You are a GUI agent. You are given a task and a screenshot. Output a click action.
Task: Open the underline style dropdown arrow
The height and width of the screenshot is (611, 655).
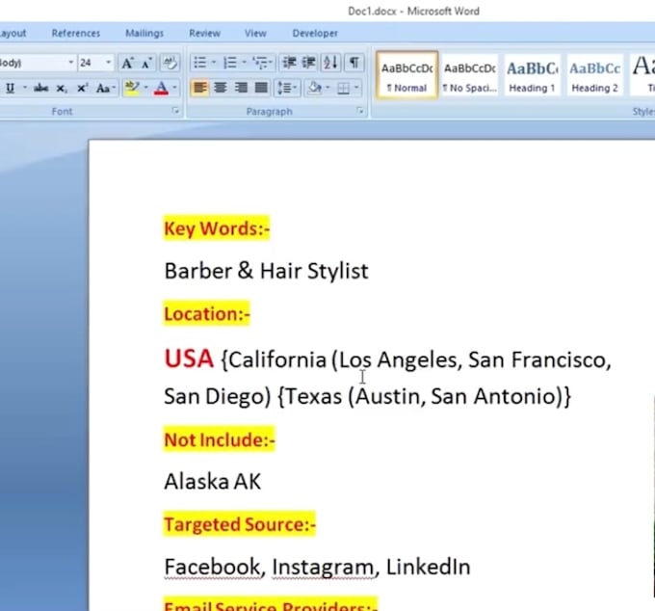click(x=25, y=88)
